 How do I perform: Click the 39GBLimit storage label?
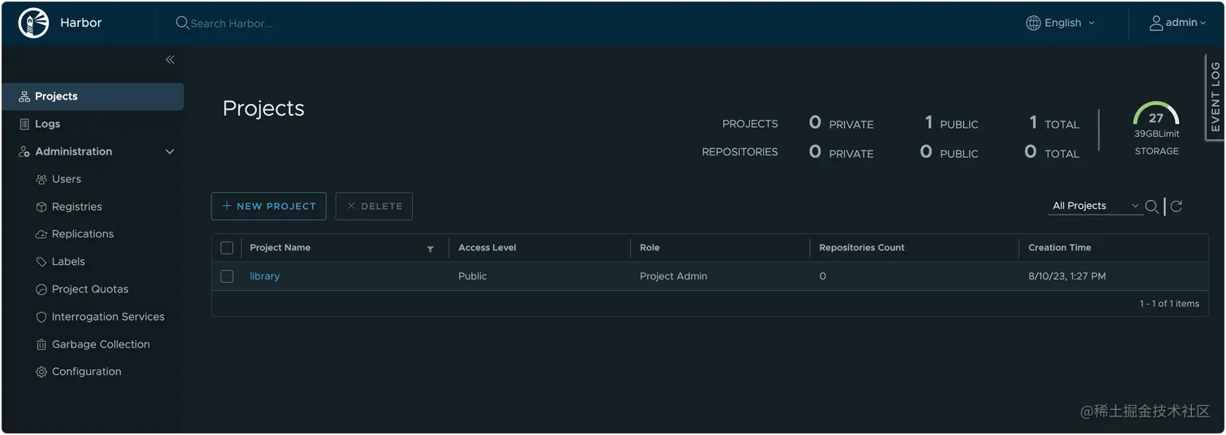tap(1156, 134)
